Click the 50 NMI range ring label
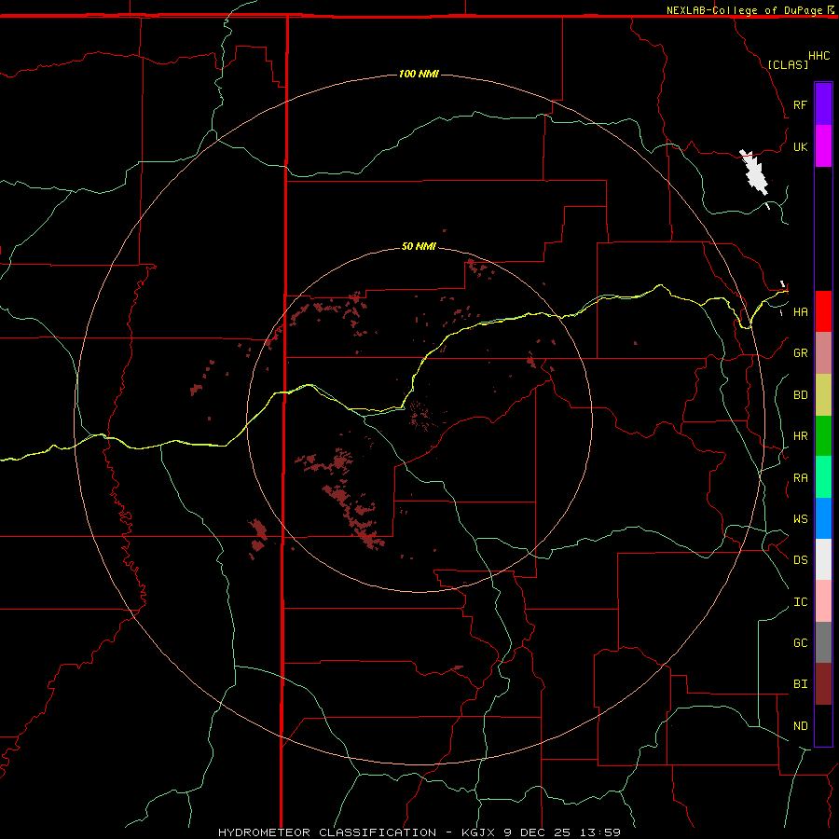Image resolution: width=839 pixels, height=839 pixels. click(419, 246)
